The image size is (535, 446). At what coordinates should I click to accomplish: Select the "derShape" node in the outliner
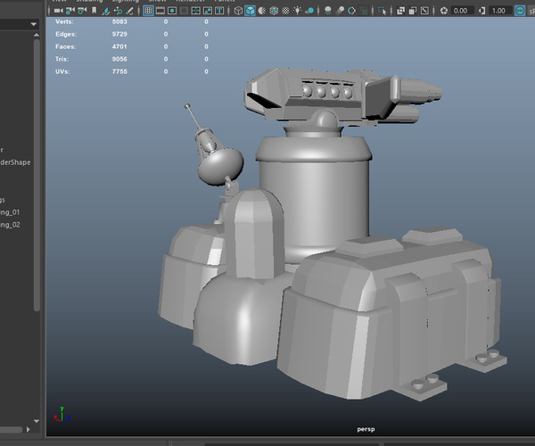pos(16,162)
